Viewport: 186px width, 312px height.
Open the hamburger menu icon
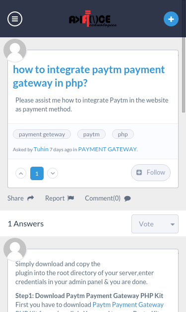tap(15, 19)
